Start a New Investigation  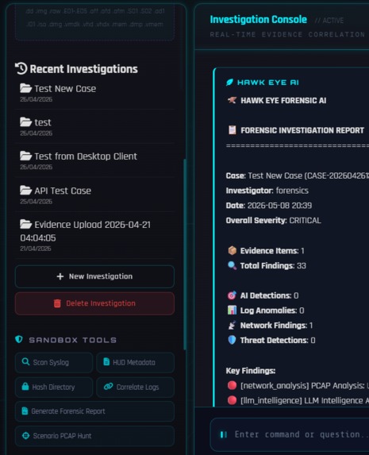94,276
